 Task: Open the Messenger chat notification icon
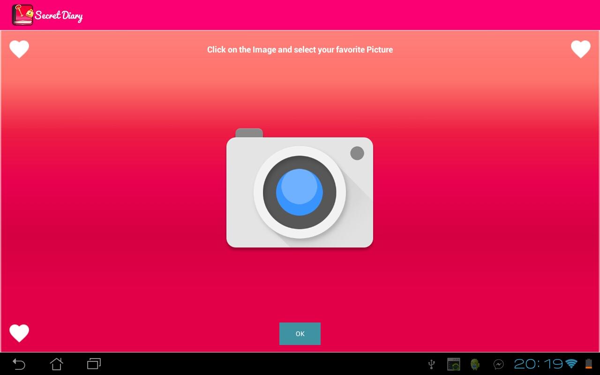click(x=498, y=364)
